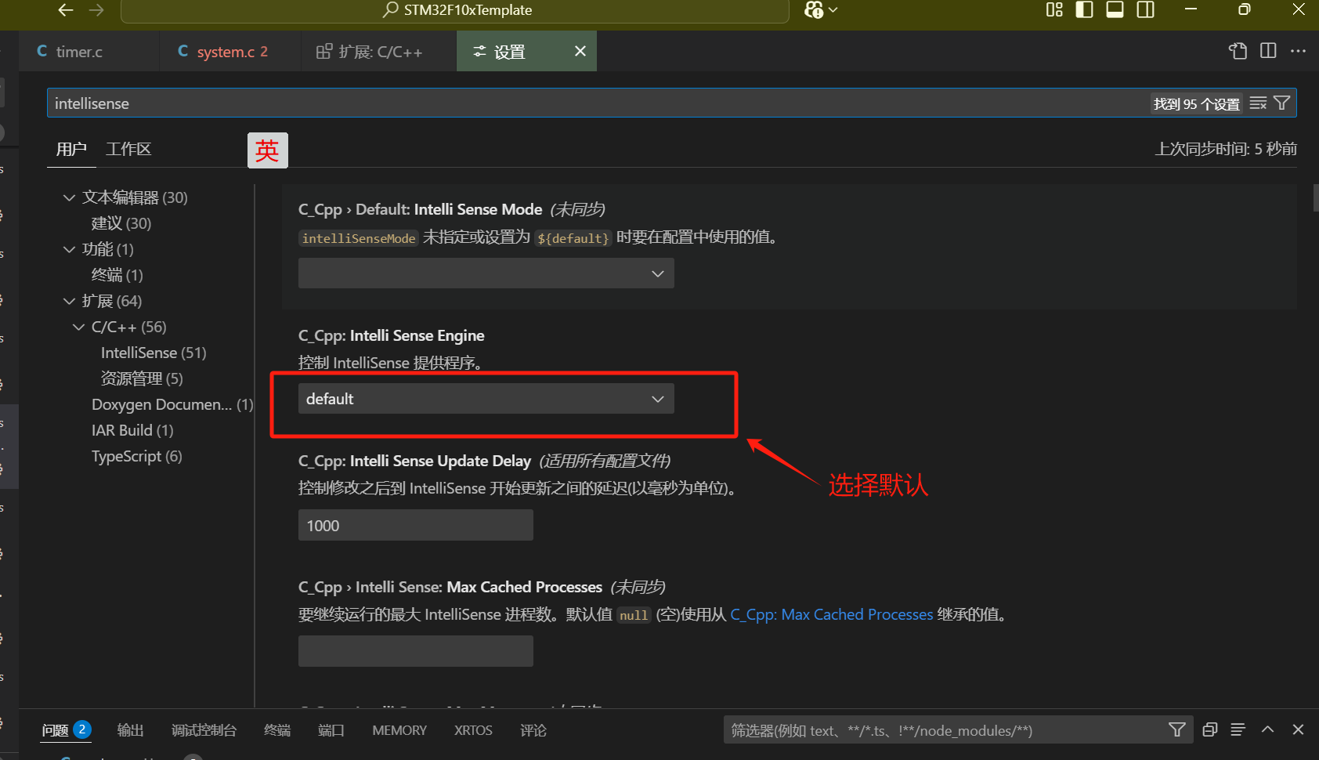1319x760 pixels.
Task: Open the More Actions ellipsis menu
Action: [1298, 51]
